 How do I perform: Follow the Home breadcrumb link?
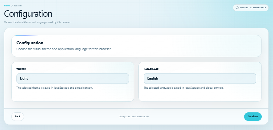pyautogui.click(x=7, y=6)
